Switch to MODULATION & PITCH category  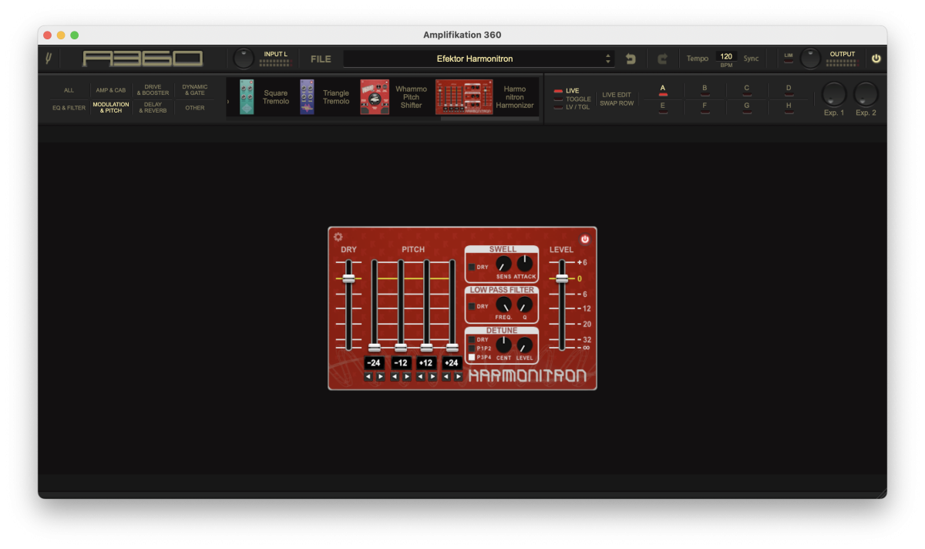pos(111,108)
